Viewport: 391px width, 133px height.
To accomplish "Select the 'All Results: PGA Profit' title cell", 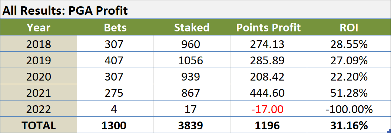I will pos(196,10).
